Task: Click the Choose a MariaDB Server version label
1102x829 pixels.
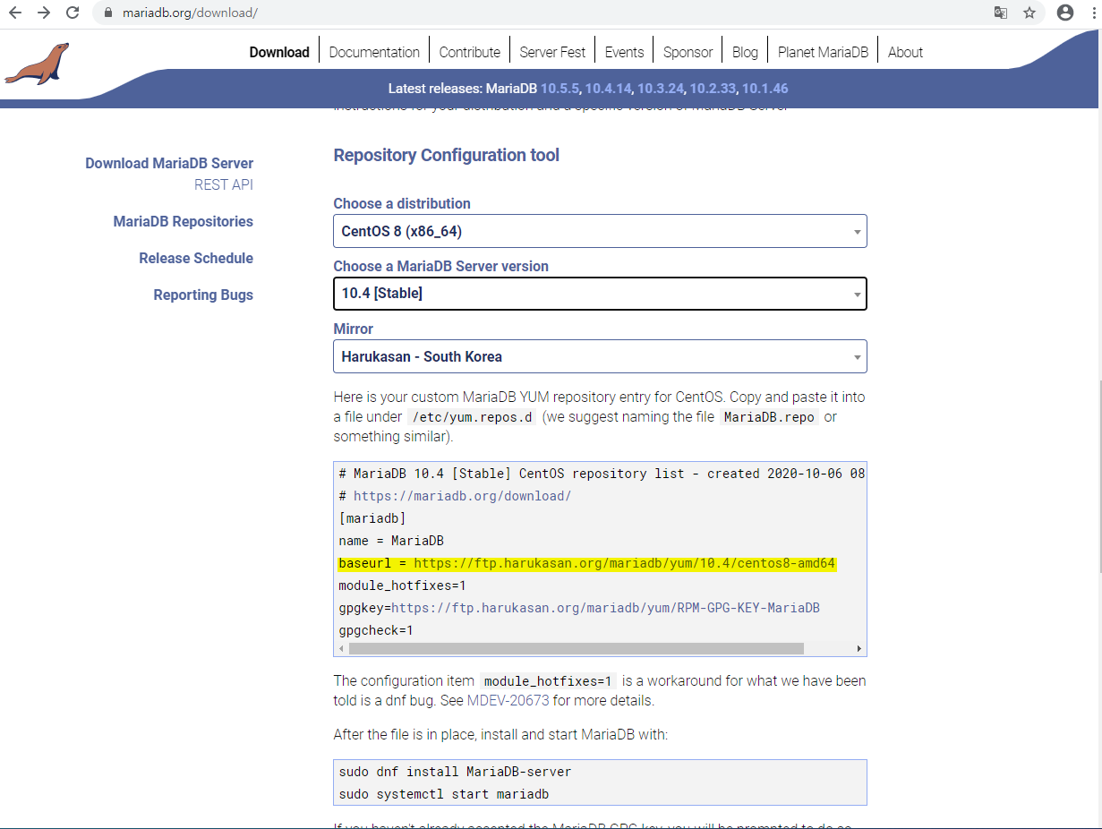Action: click(441, 266)
